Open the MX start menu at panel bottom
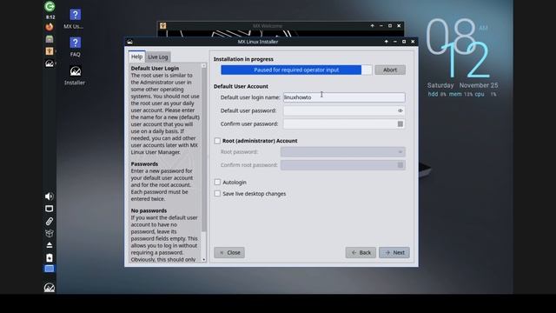556x313 pixels. (x=50, y=287)
